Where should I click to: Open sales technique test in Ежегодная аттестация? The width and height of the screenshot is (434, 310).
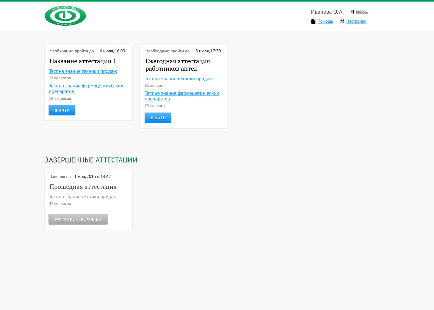click(x=179, y=79)
